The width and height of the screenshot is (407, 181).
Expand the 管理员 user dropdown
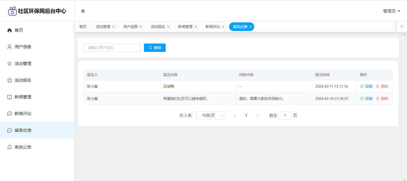(x=392, y=11)
